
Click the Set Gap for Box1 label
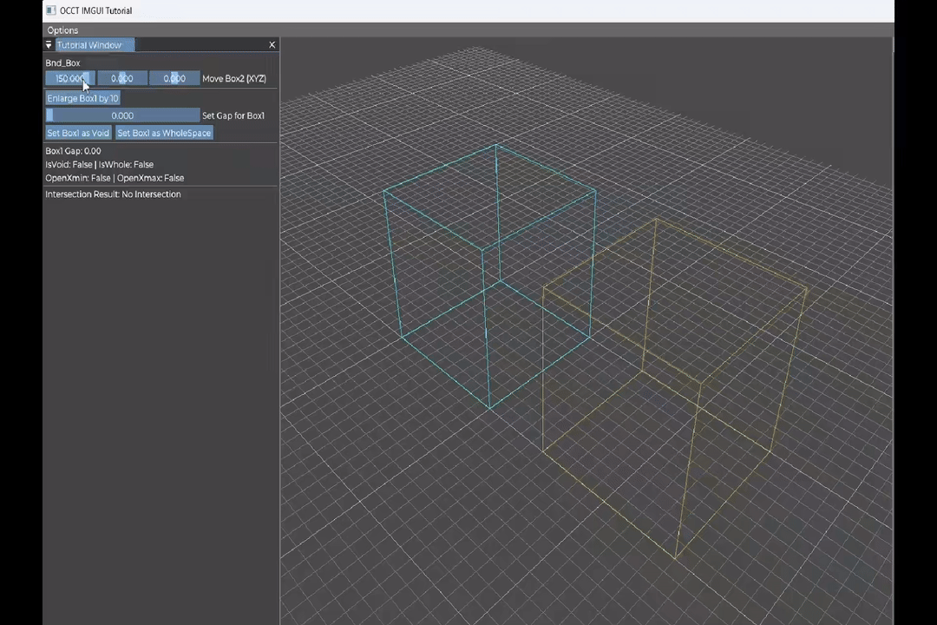point(233,115)
